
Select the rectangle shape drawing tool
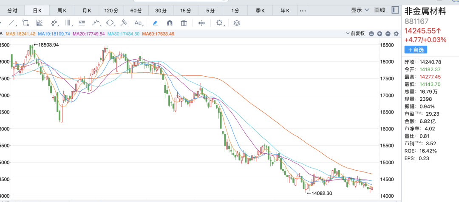pos(25,23)
